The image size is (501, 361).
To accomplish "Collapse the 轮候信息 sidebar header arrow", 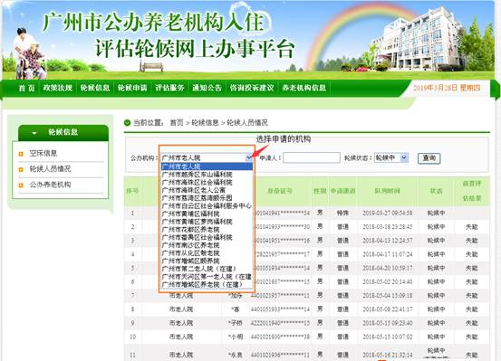I will pos(34,133).
